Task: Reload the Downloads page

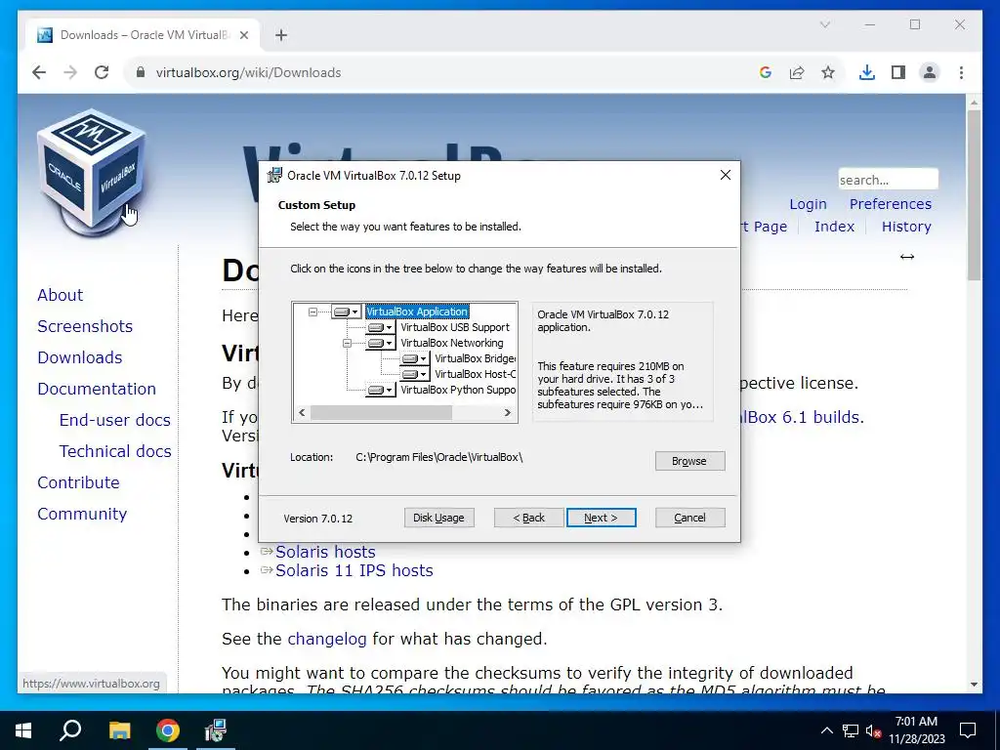Action: click(x=102, y=72)
